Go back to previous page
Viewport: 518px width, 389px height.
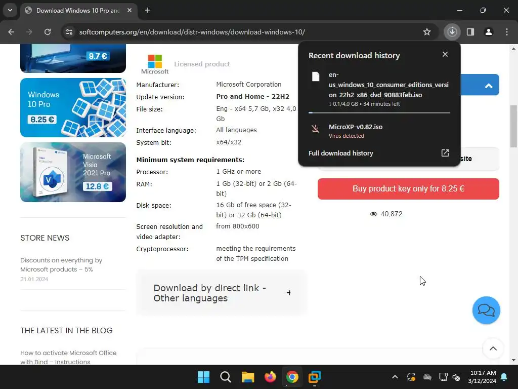11,32
